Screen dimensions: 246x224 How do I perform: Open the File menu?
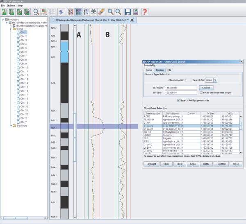coord(3,5)
